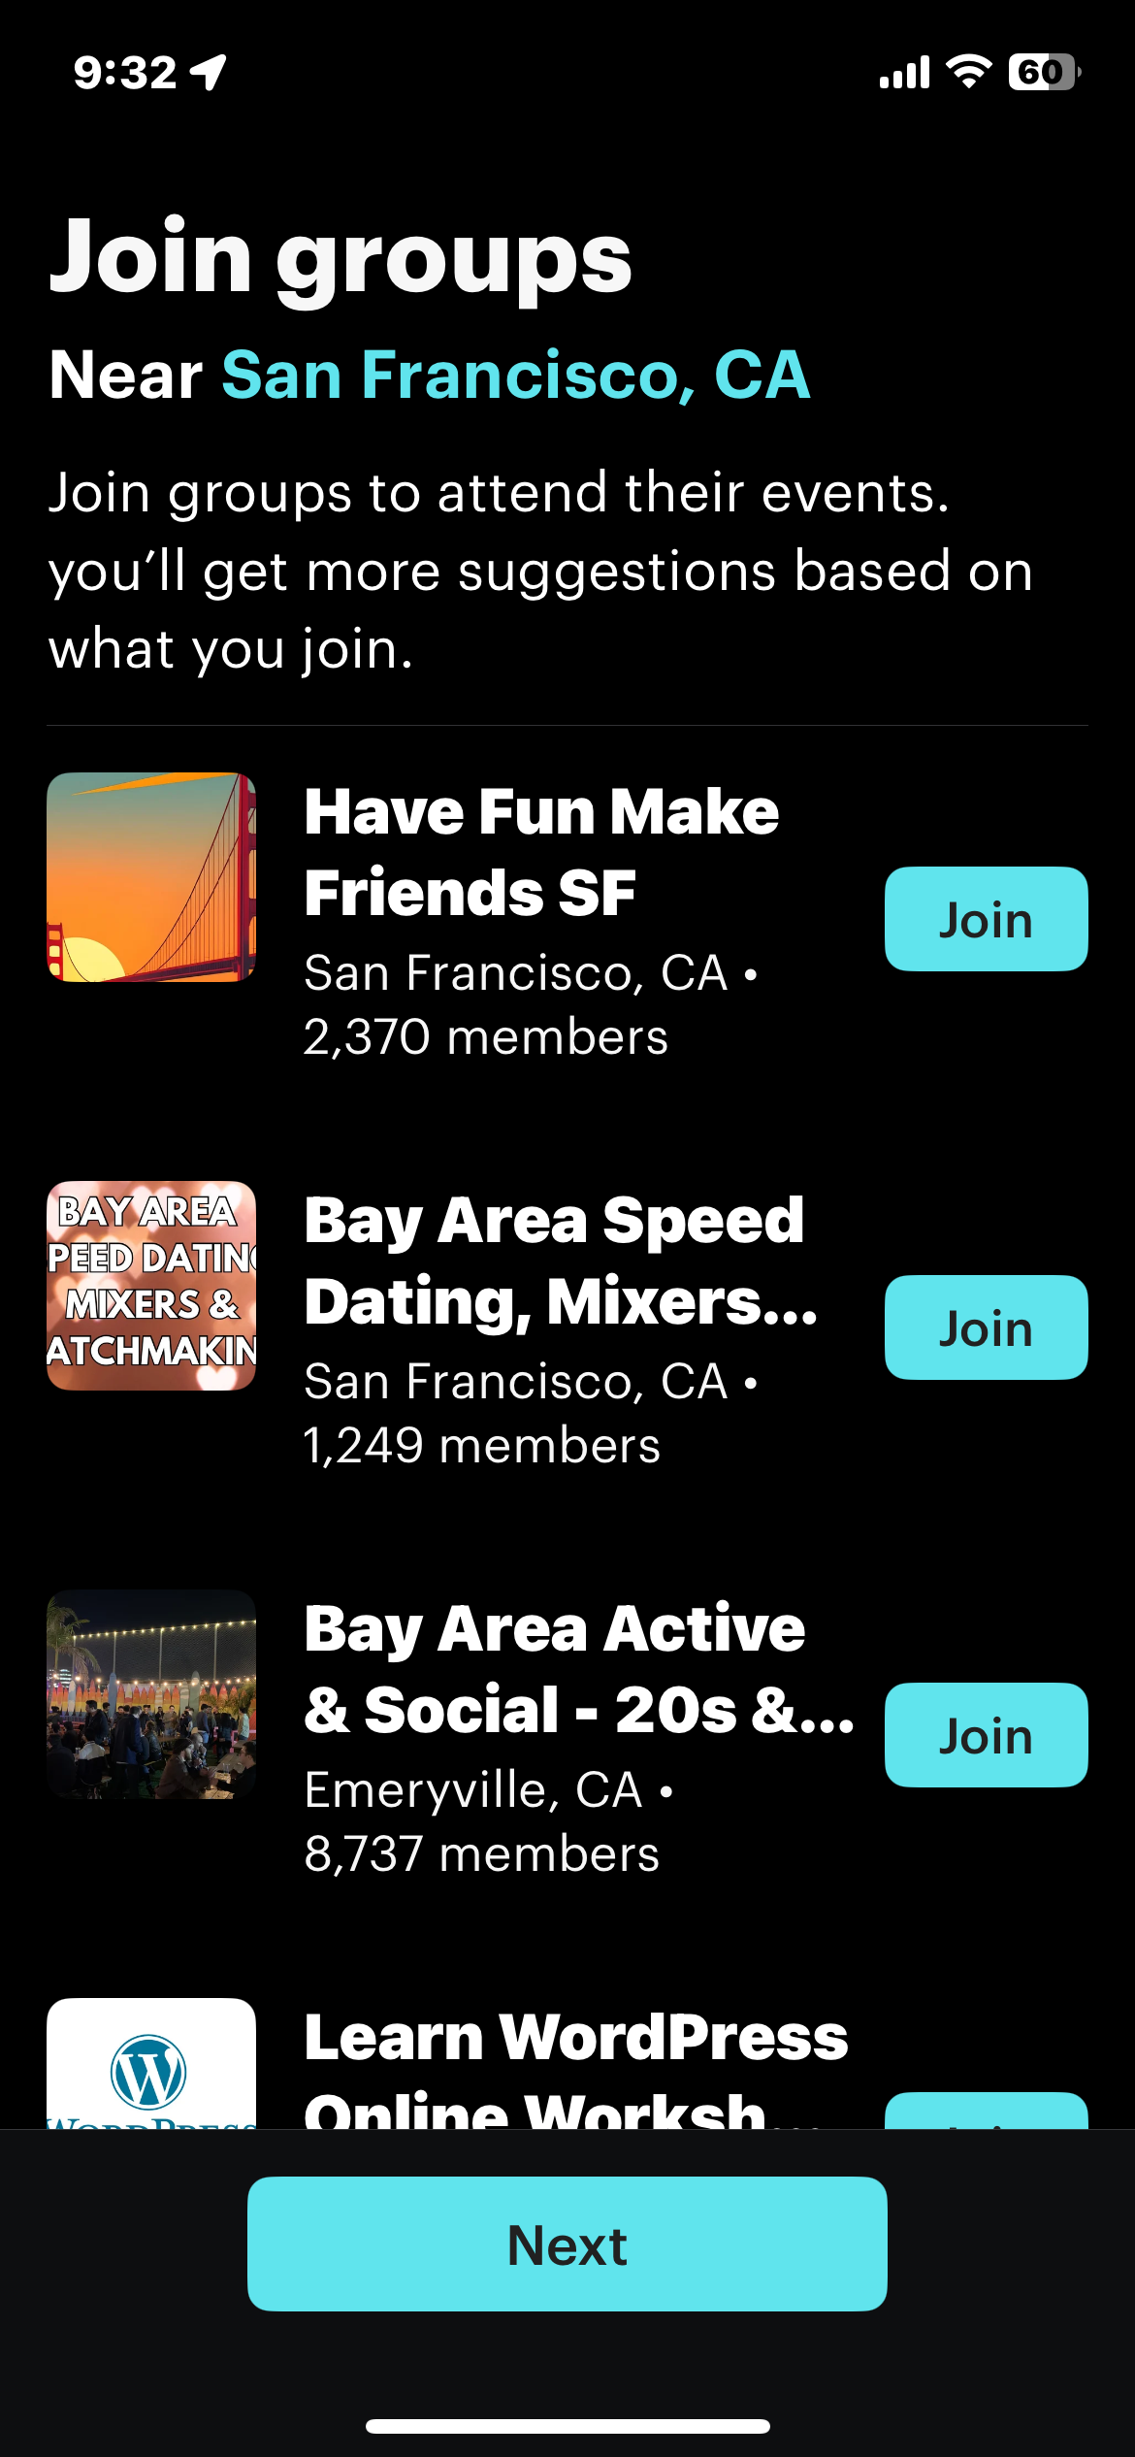
Task: Join Bay Area Speed Dating, Mixers group
Action: 986,1327
